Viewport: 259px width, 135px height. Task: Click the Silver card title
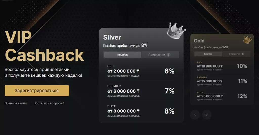click(x=112, y=37)
